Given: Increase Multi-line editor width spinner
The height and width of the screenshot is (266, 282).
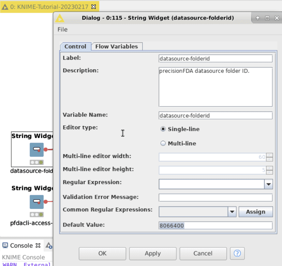Looking at the screenshot, I should tap(269, 155).
